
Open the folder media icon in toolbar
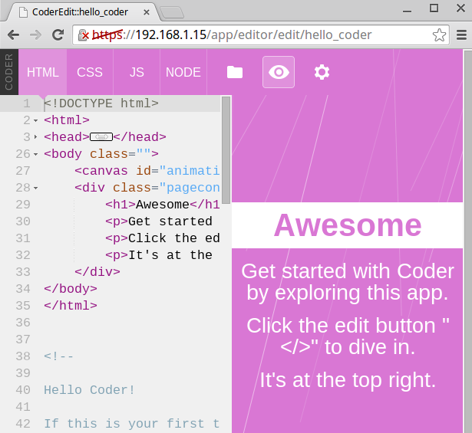(x=235, y=72)
